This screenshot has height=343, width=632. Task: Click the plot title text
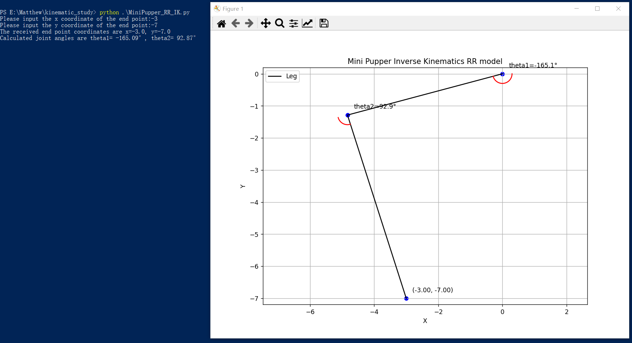tap(425, 61)
